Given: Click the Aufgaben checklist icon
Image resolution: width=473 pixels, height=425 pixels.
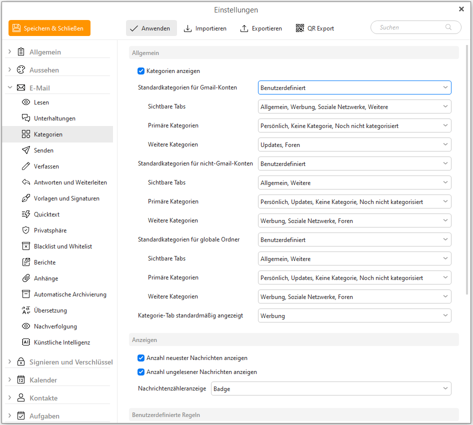Looking at the screenshot, I should (x=21, y=415).
